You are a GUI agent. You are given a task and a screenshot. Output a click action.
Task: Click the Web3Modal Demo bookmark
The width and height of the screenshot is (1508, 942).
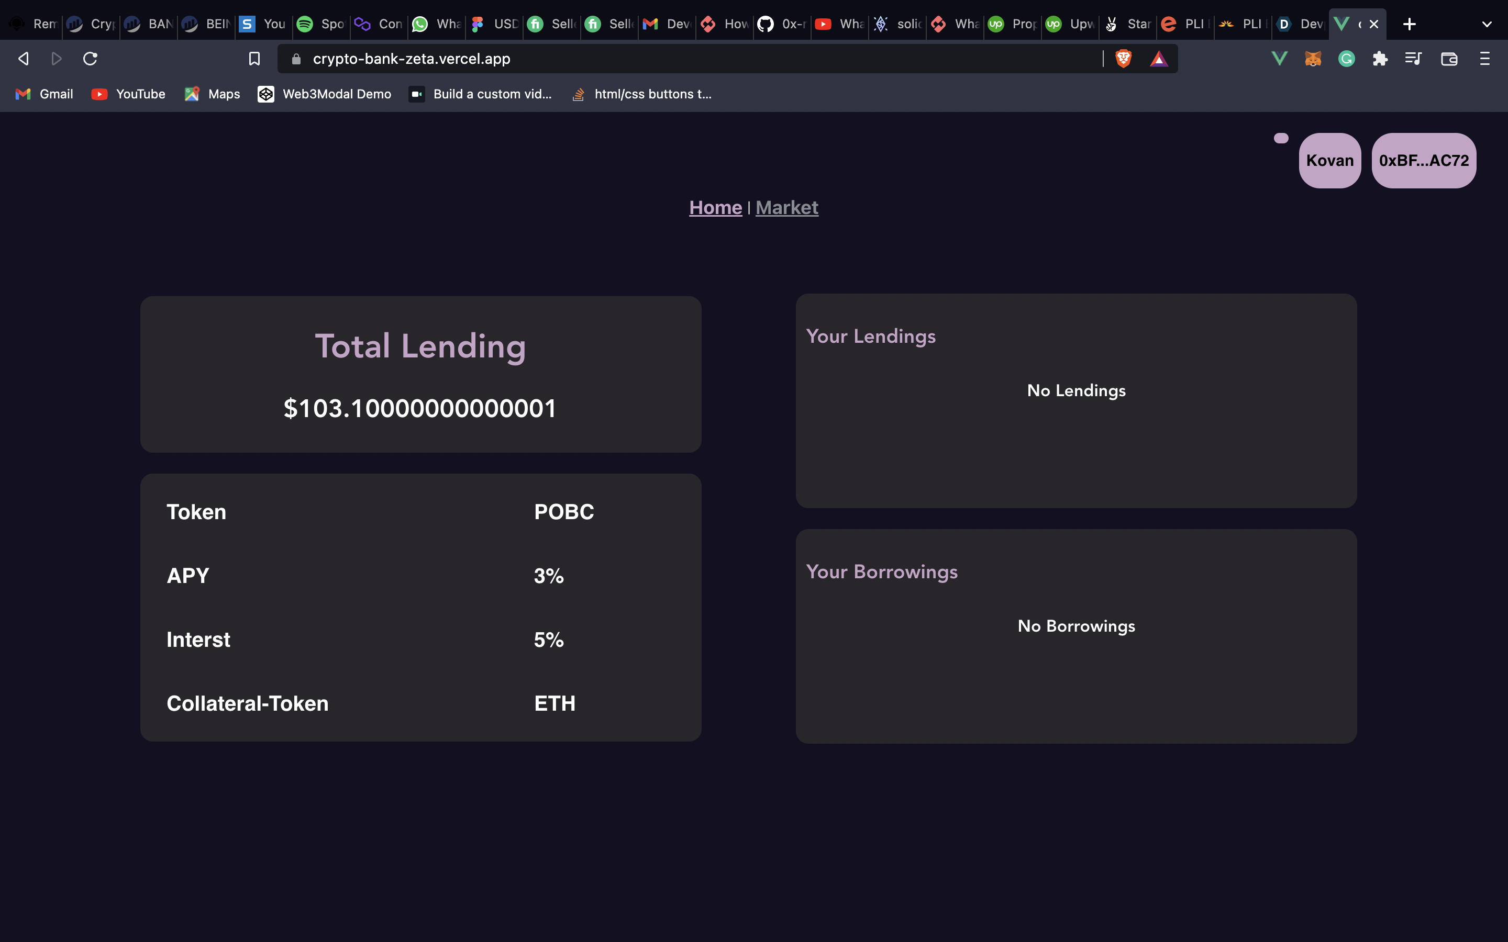tap(324, 94)
